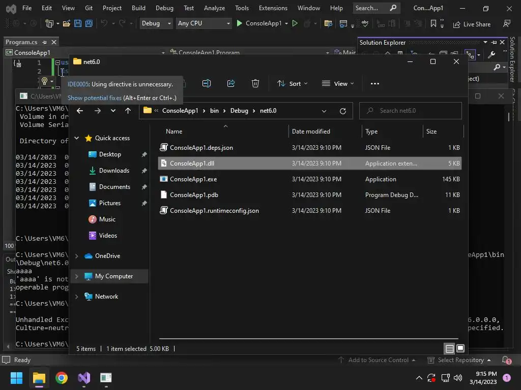Expand the OneDrive tree node

pos(77,256)
